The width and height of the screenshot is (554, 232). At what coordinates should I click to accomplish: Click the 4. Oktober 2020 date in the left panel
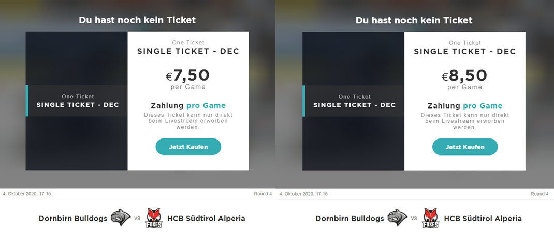tap(27, 194)
